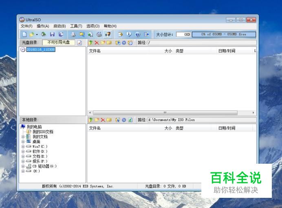Expand the (H:) drive node

23,171
